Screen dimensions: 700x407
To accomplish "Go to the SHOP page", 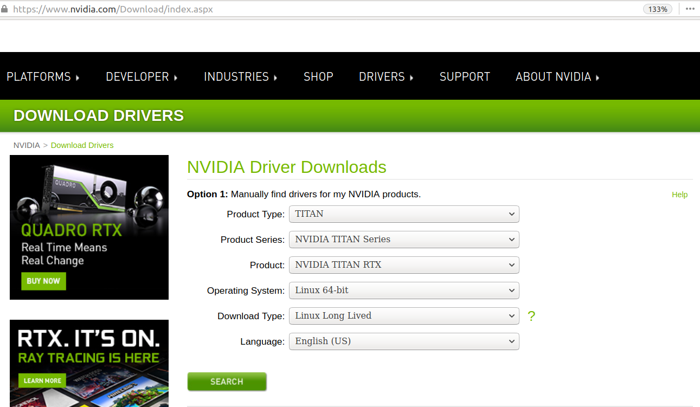I will (318, 77).
